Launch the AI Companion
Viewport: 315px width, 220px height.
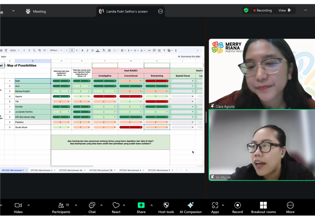coord(190,206)
